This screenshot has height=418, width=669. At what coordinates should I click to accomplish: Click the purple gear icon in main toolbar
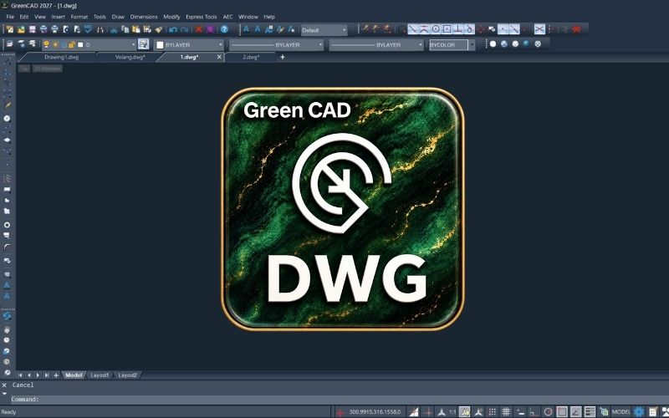tap(210, 29)
